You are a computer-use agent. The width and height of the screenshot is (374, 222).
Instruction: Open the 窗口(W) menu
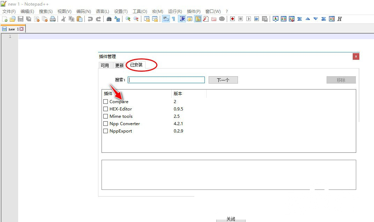[x=213, y=12]
